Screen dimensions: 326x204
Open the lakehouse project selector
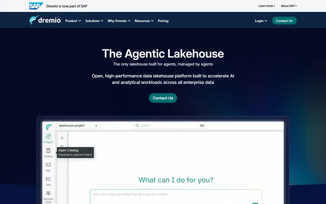78,126
